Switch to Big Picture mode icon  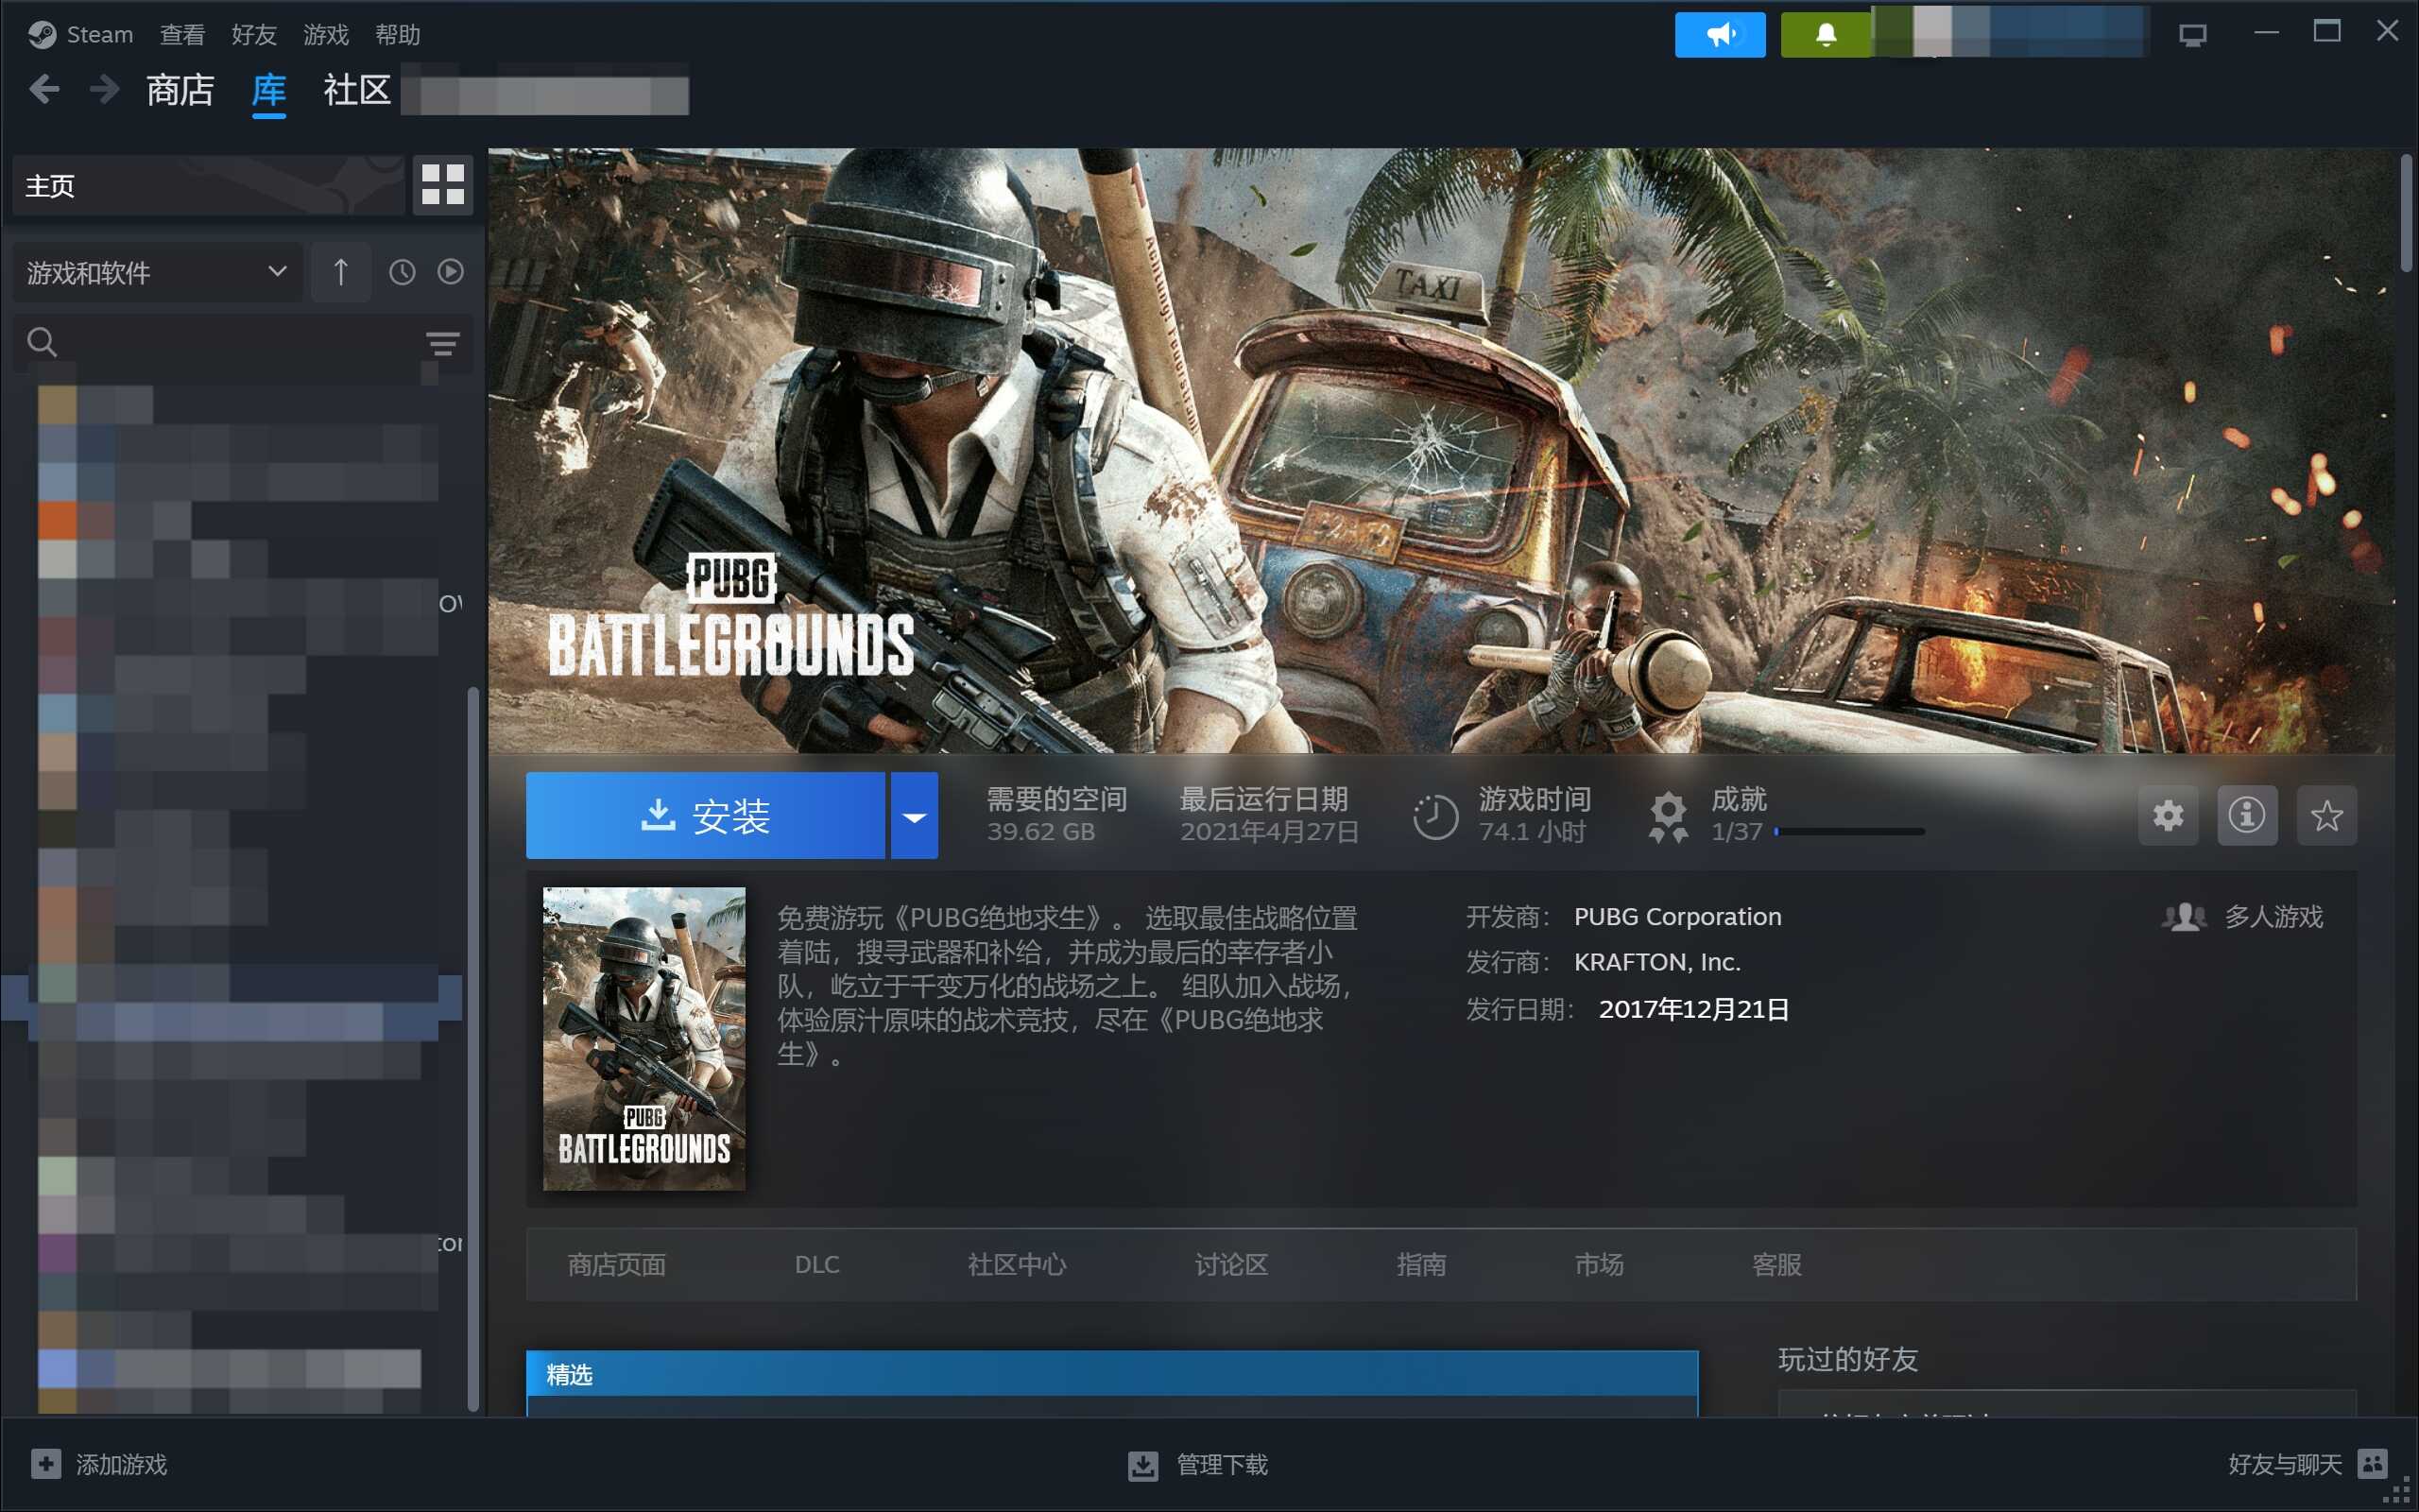pos(2193,35)
